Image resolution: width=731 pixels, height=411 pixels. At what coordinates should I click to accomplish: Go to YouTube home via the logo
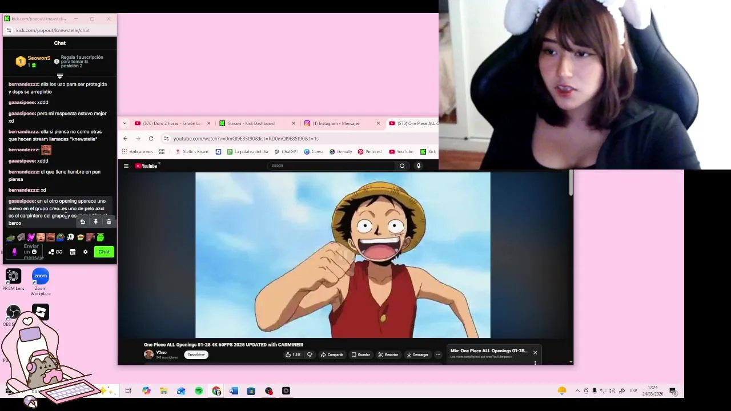point(147,166)
